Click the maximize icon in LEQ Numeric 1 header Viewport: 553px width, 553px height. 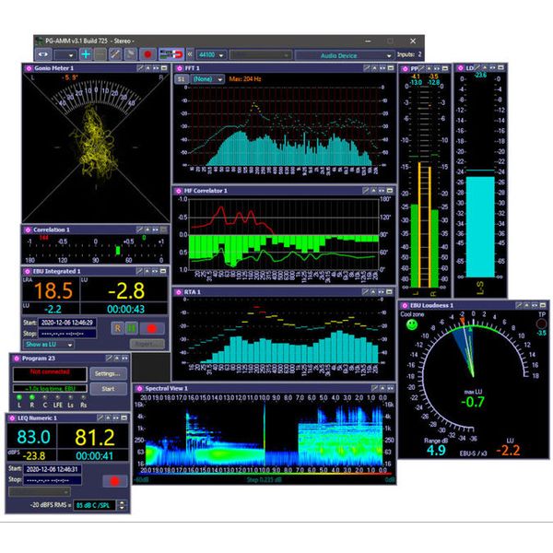coord(124,418)
